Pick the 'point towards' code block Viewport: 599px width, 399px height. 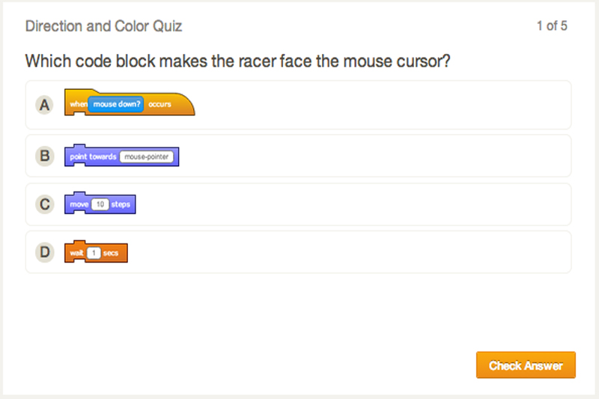point(91,156)
